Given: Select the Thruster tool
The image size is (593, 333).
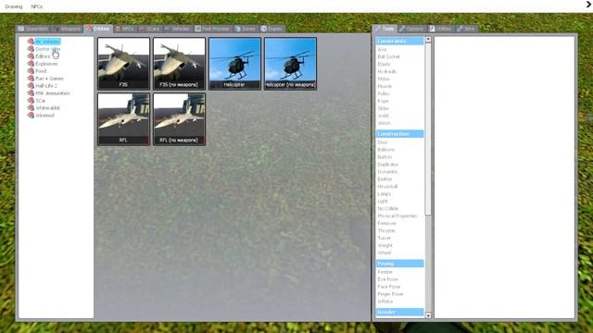Looking at the screenshot, I should [386, 230].
